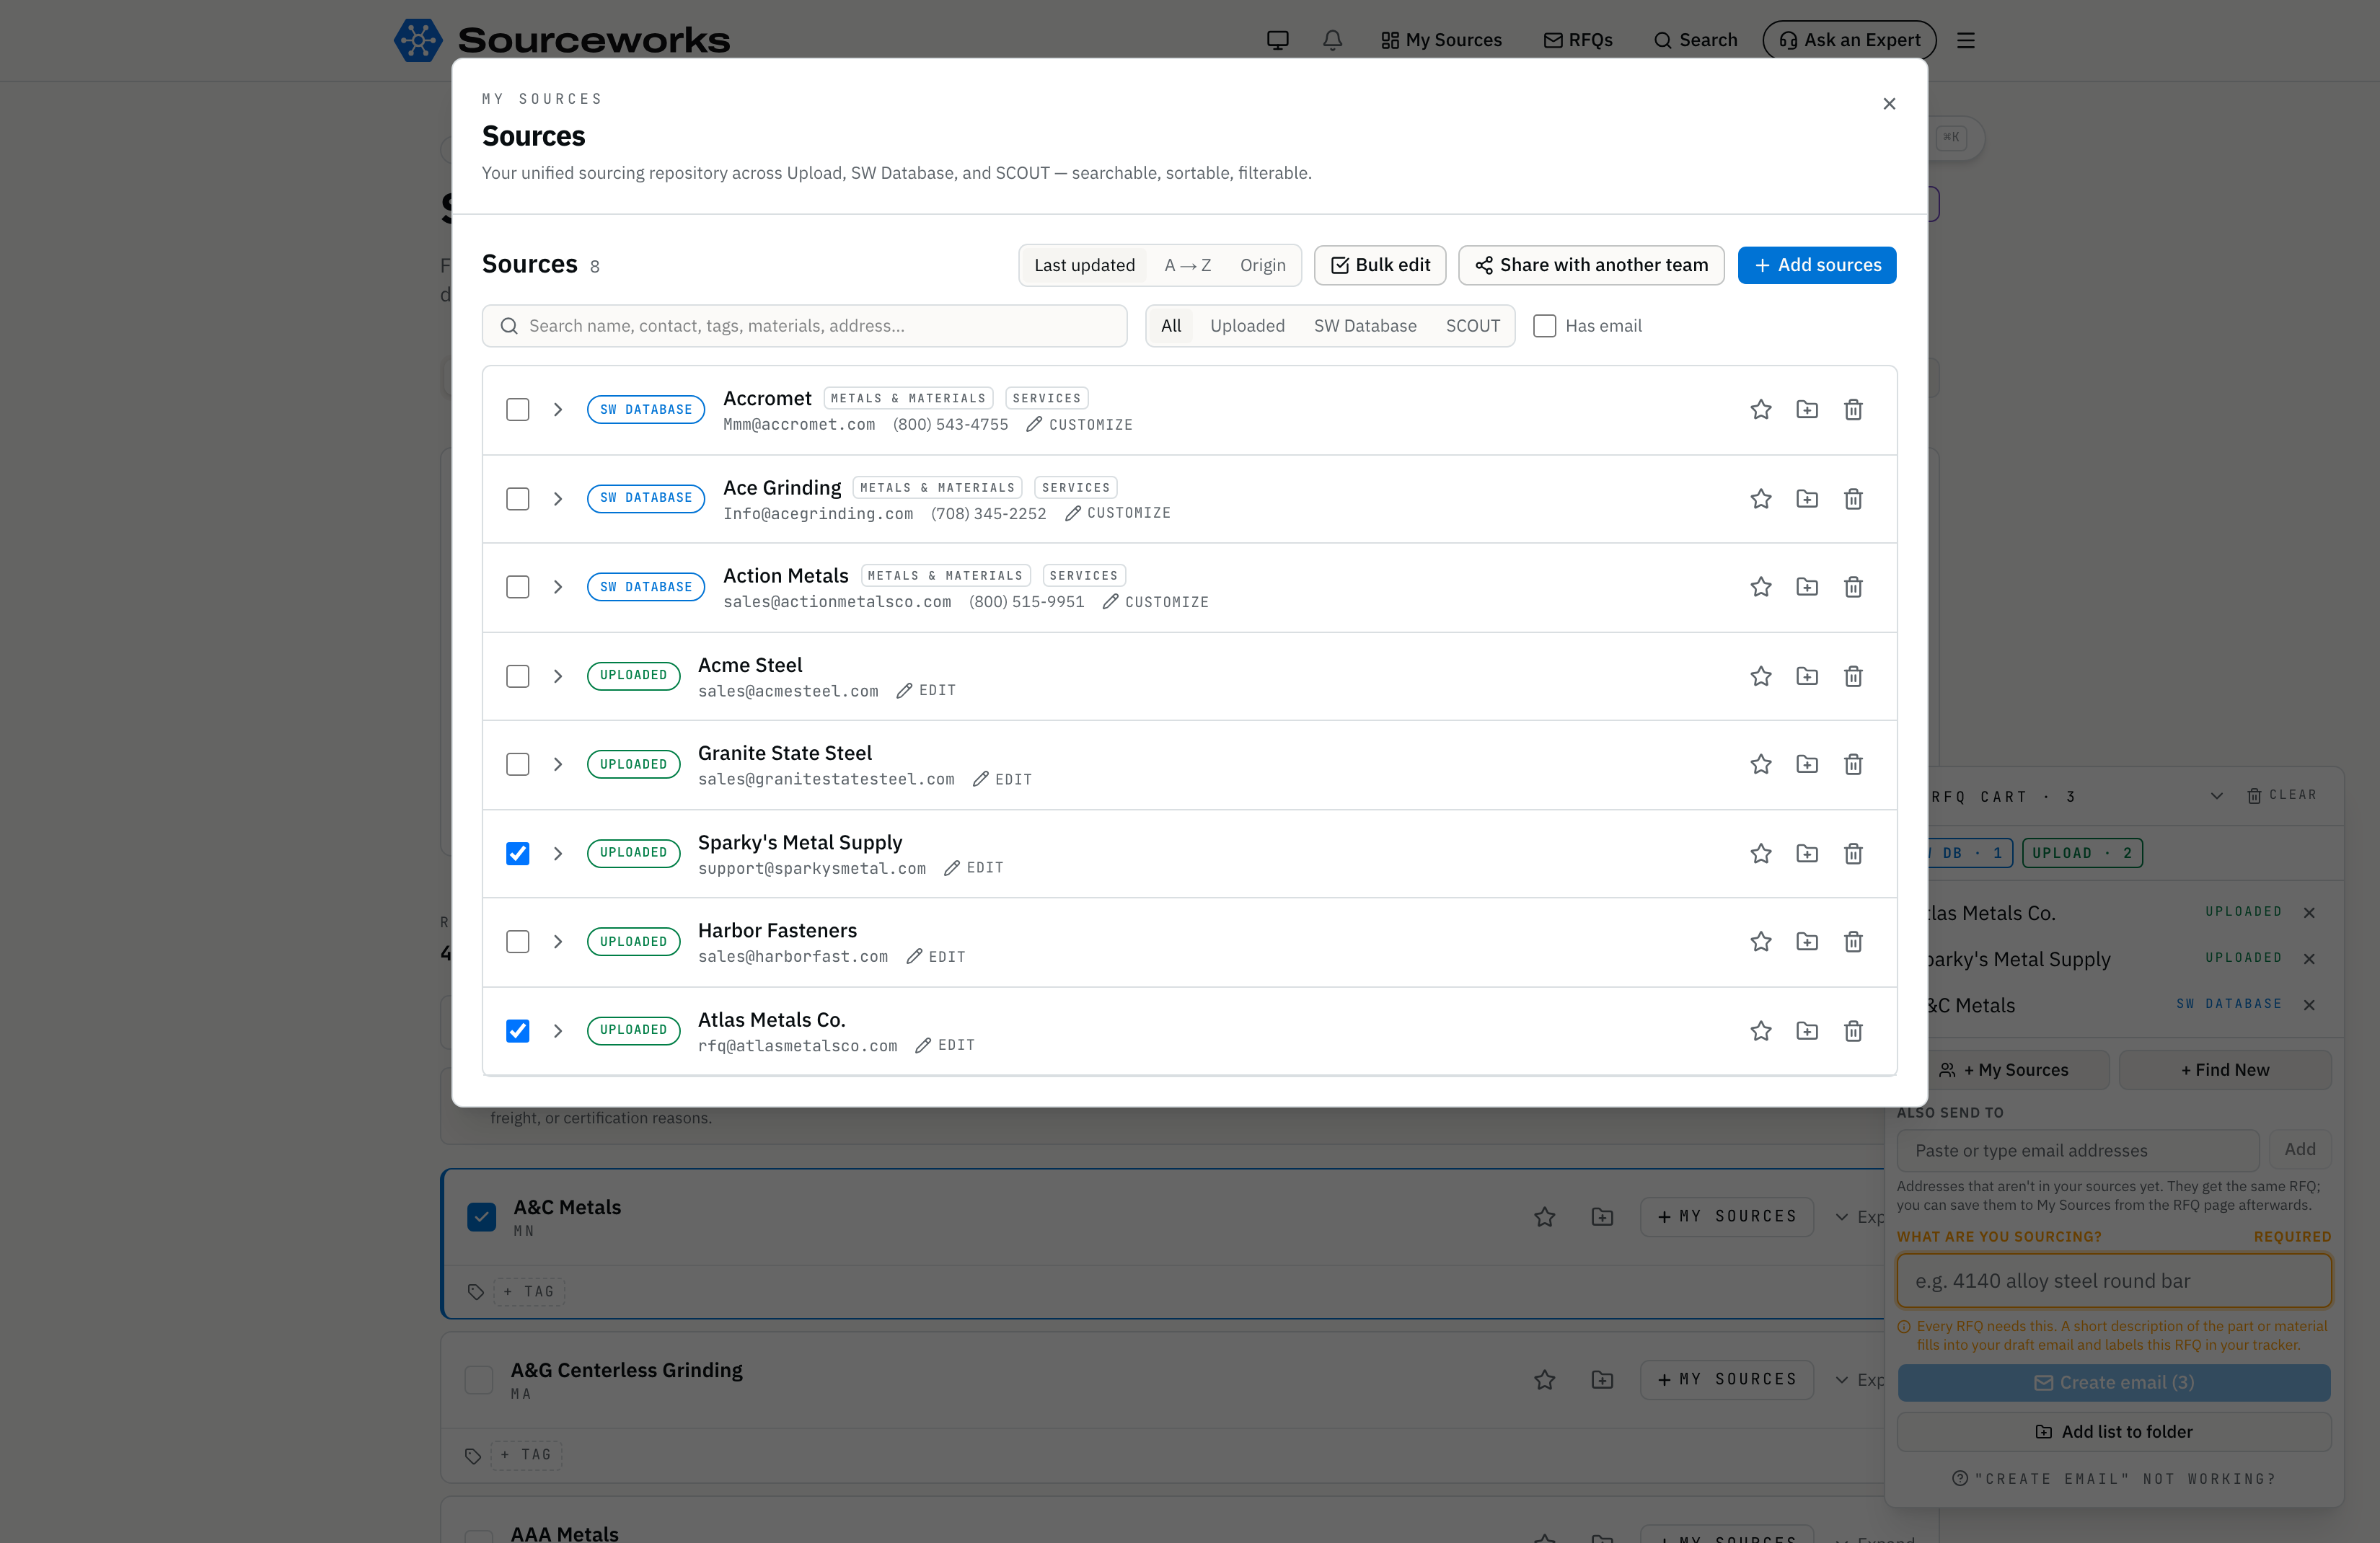Screen dimensions: 2380x1543
Task: Click the What are you sourcing field
Action: point(2114,1281)
